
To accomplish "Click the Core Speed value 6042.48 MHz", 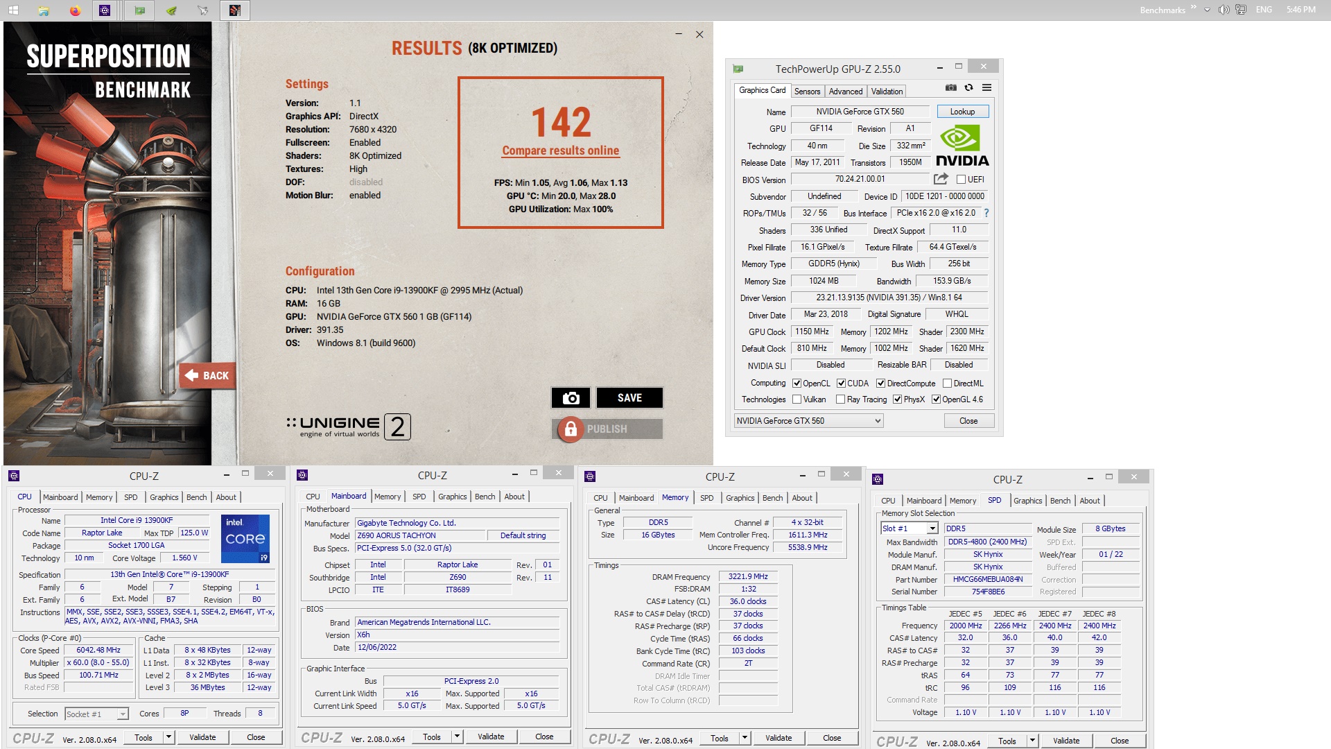I will click(x=98, y=651).
